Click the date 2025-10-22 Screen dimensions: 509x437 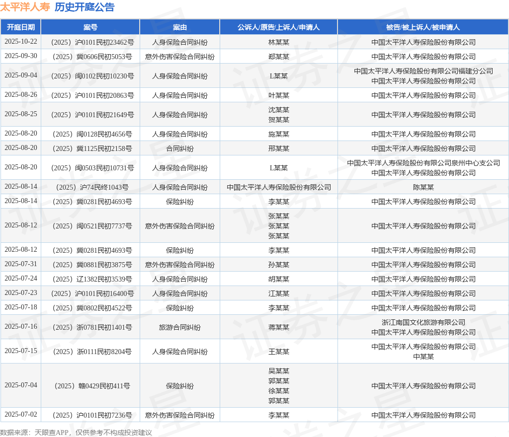(x=21, y=42)
